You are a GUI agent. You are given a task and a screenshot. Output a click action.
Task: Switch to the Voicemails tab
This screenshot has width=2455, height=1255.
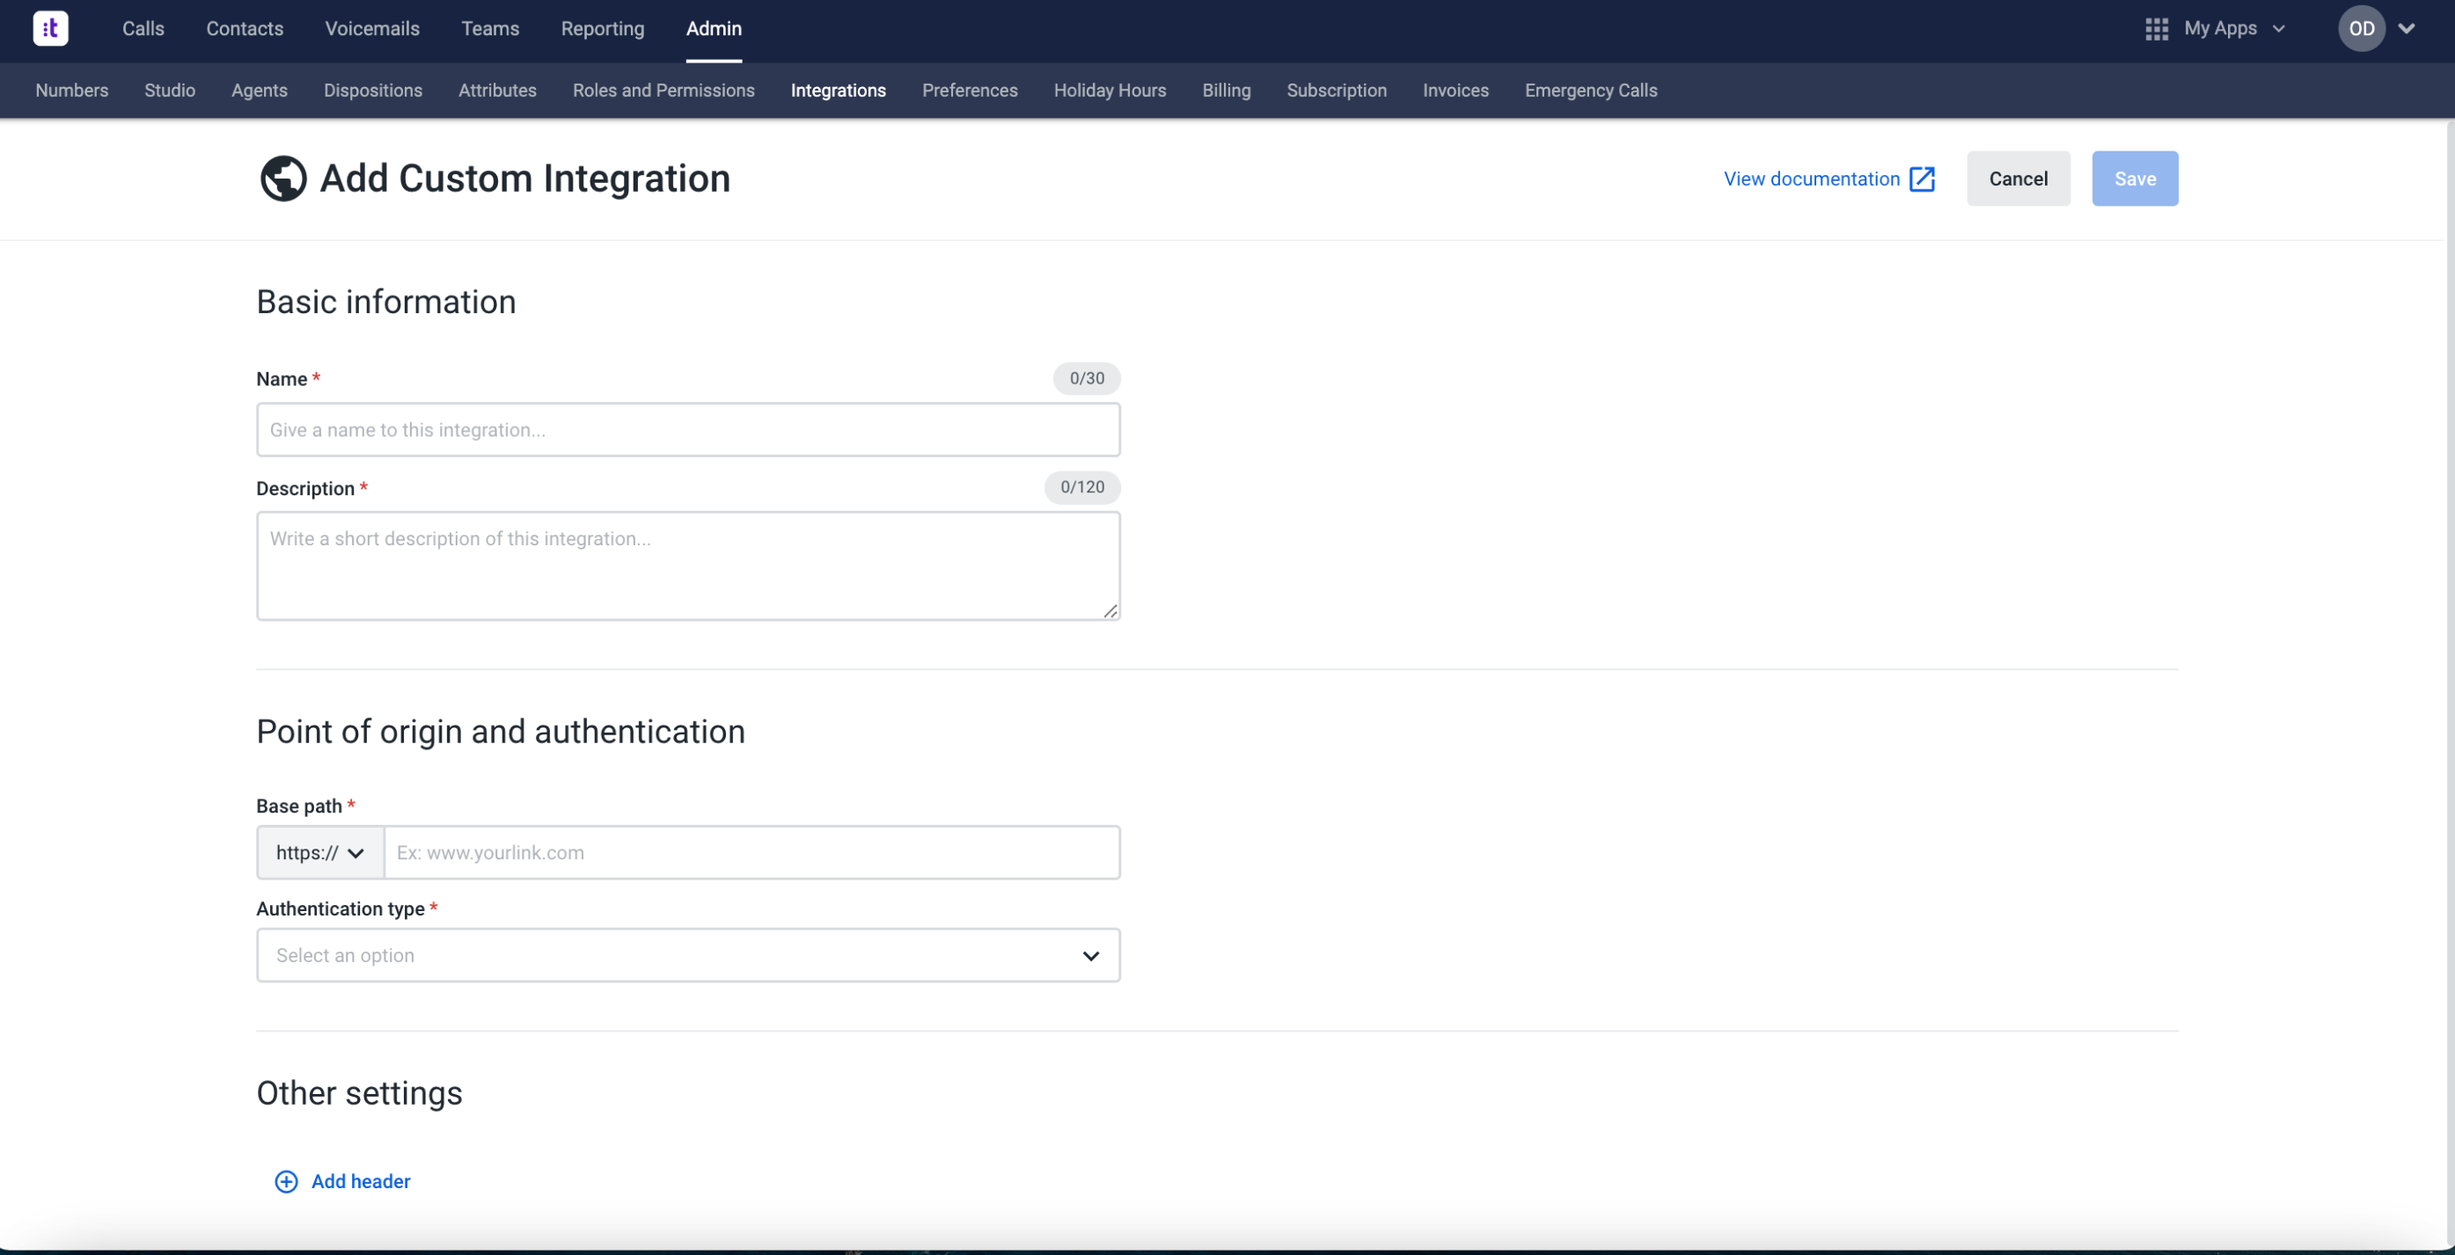tap(371, 28)
